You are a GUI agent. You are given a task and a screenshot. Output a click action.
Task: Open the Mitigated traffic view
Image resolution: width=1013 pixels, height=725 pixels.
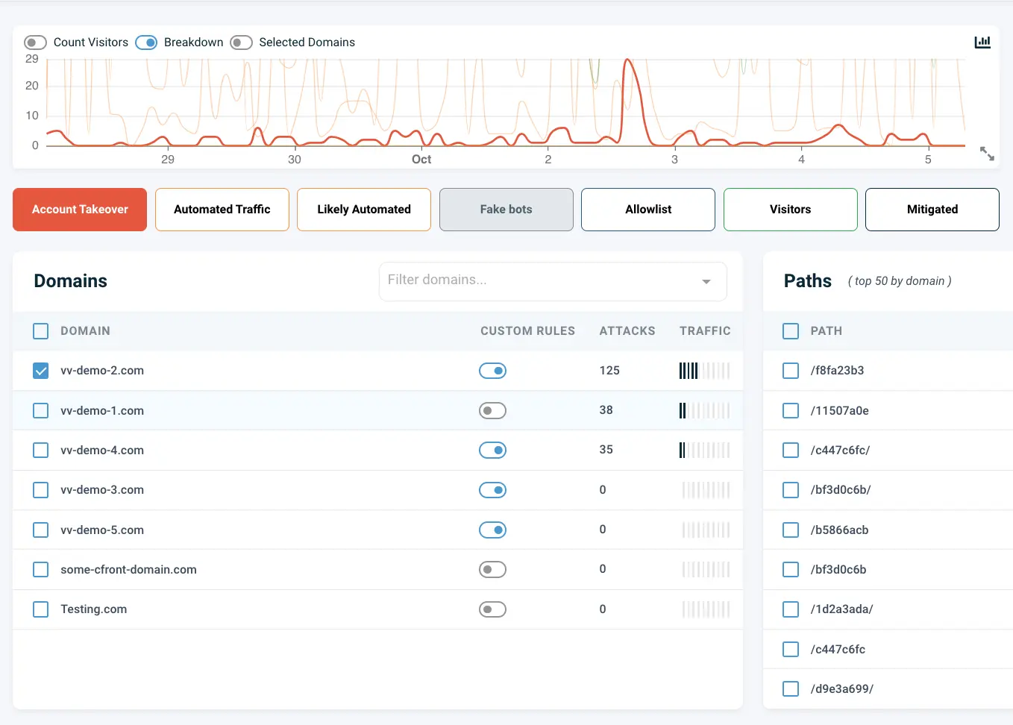click(x=932, y=210)
